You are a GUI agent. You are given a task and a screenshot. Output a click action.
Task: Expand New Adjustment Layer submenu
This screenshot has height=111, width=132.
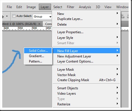coord(86,56)
